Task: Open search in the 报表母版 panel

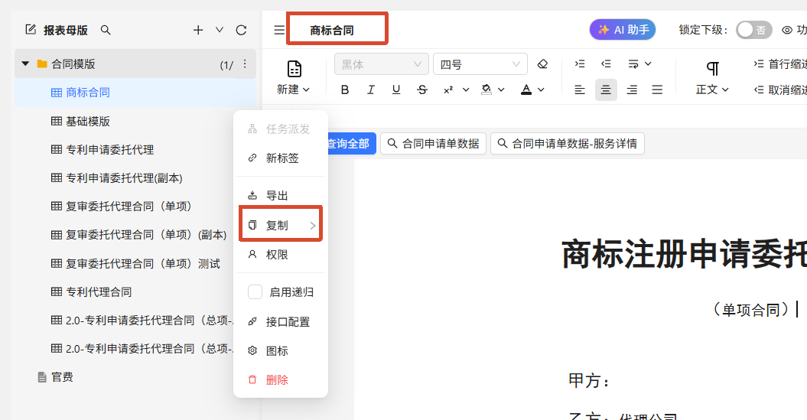Action: coord(106,30)
